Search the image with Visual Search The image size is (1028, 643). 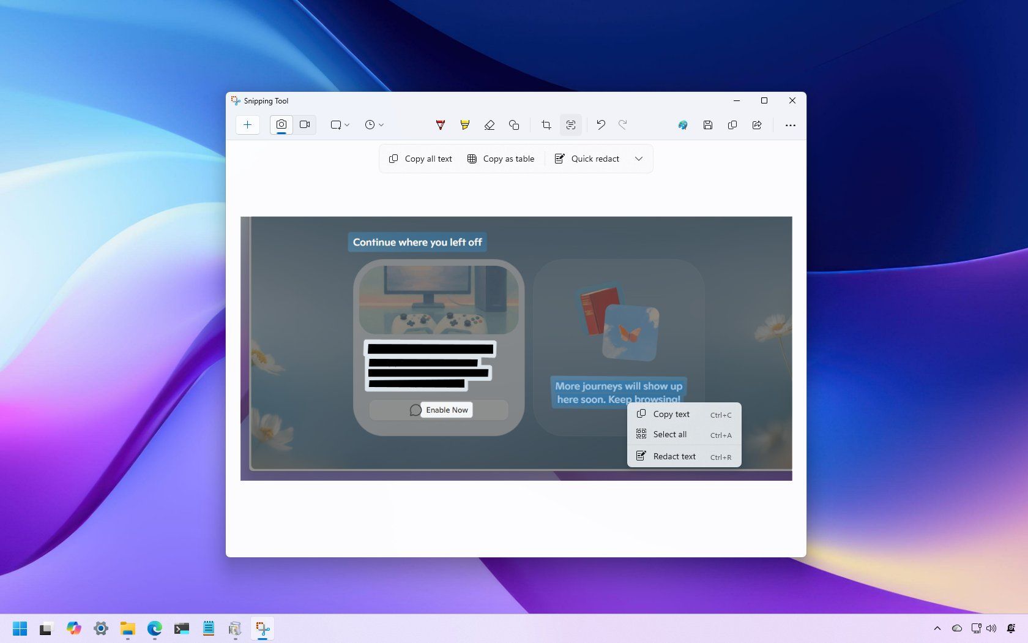point(682,125)
